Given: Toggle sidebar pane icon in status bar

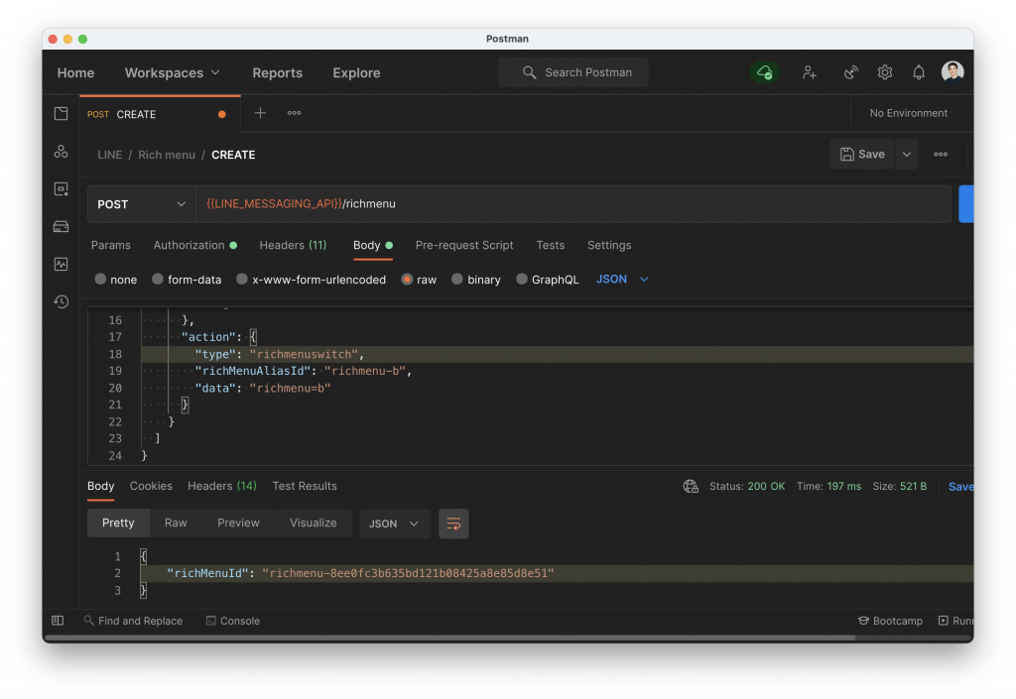Looking at the screenshot, I should pyautogui.click(x=58, y=621).
